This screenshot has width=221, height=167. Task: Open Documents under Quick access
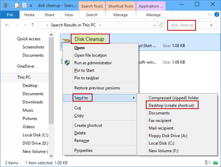point(33,55)
